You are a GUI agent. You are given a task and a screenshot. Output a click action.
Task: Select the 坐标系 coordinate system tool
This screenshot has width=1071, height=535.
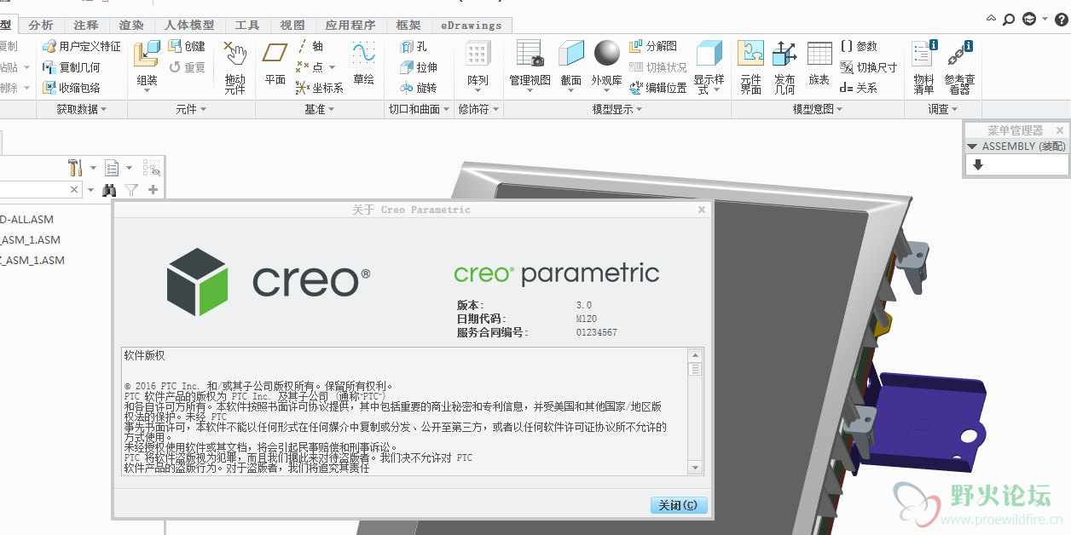[x=320, y=87]
